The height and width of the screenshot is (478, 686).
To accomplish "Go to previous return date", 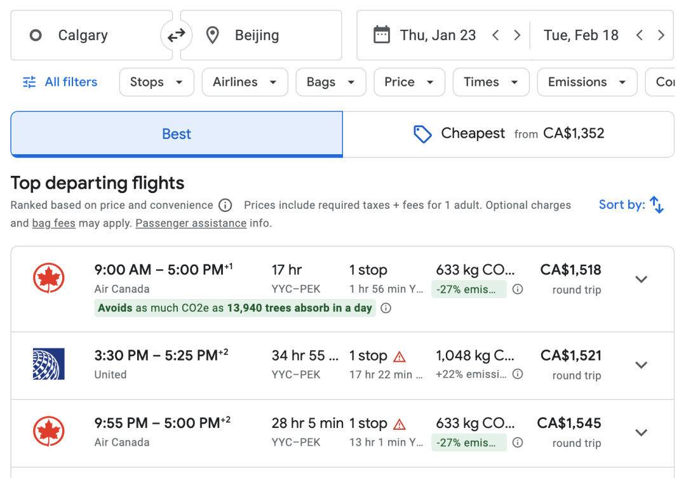I will tap(639, 36).
